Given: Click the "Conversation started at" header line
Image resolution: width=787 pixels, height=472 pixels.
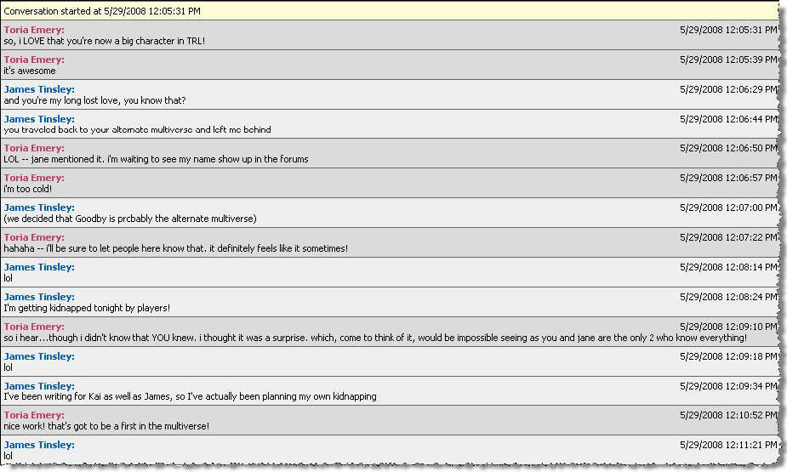Looking at the screenshot, I should click(102, 11).
